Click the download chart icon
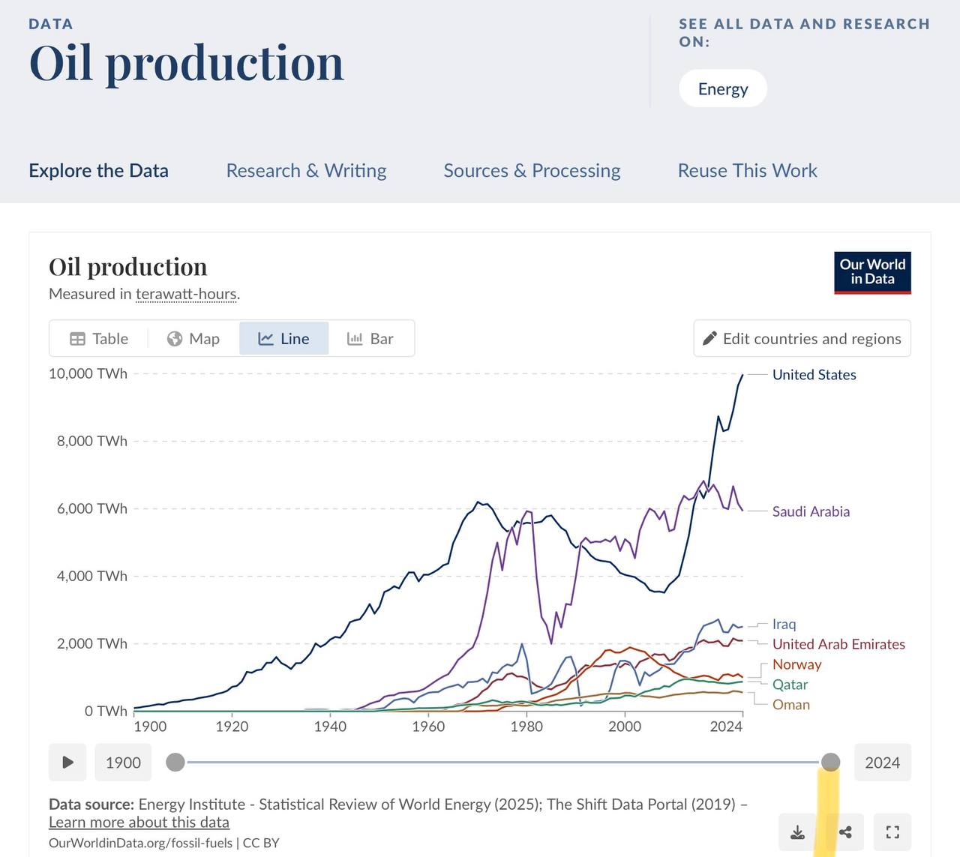The image size is (960, 857). pos(798,832)
